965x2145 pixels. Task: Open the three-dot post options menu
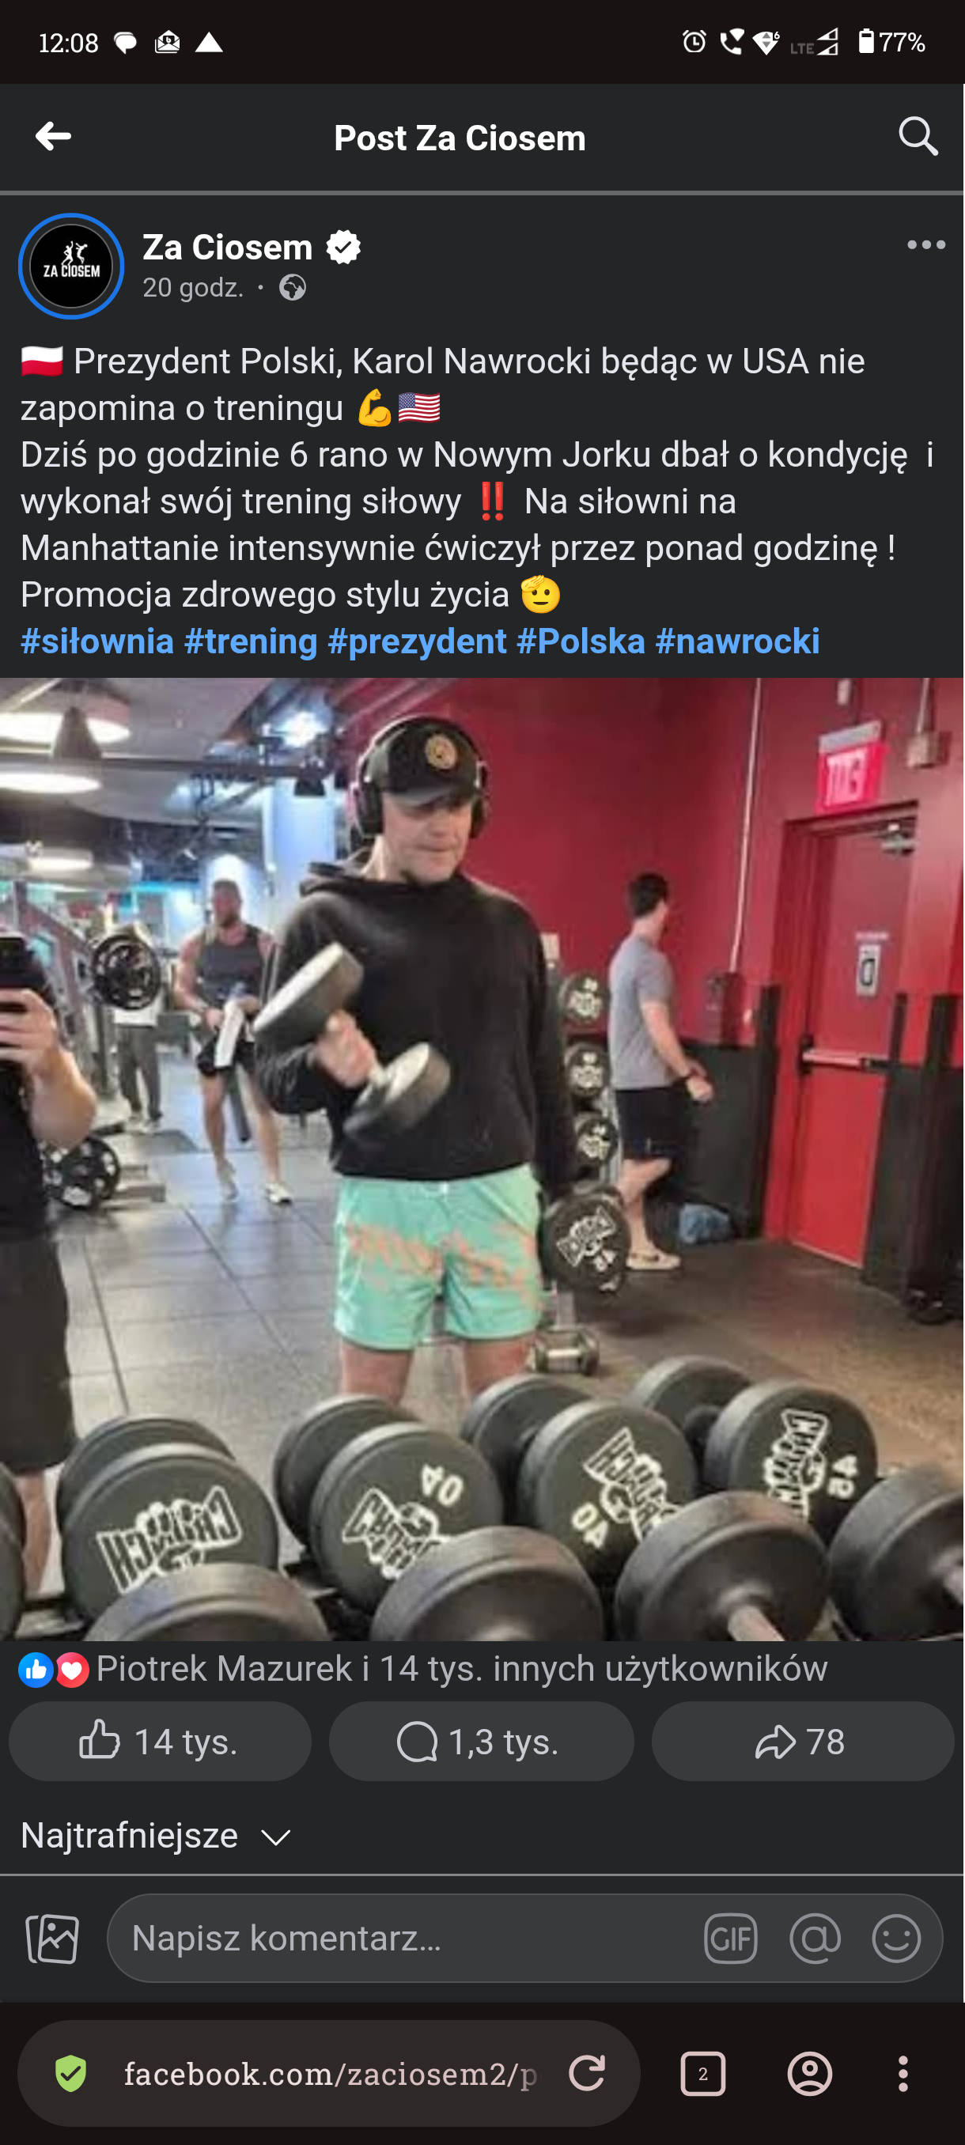click(x=926, y=245)
